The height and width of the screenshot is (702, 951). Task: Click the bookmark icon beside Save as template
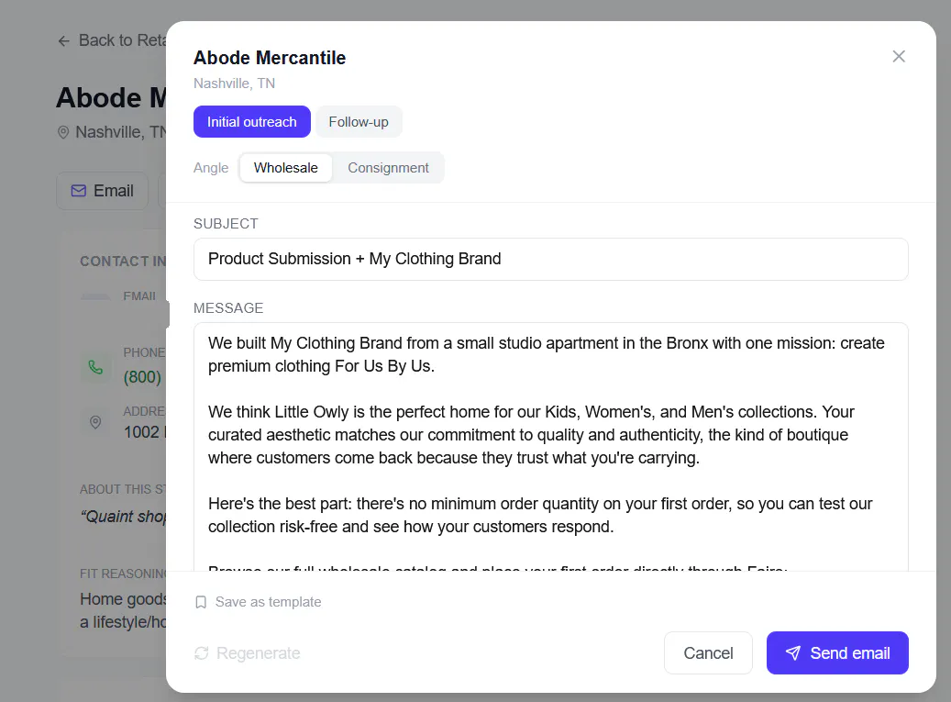point(201,602)
